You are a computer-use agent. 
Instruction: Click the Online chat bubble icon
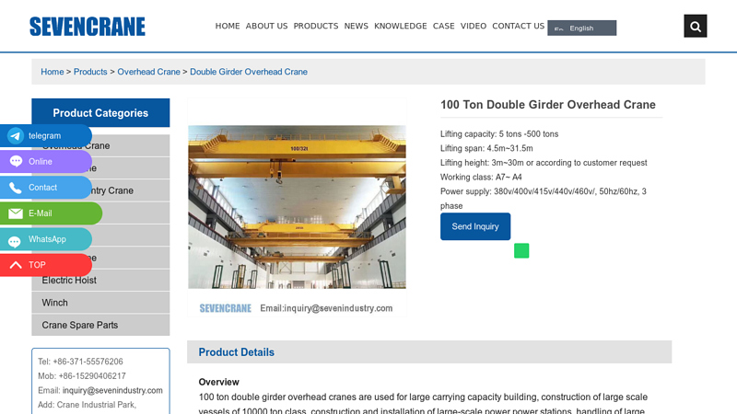(x=16, y=162)
